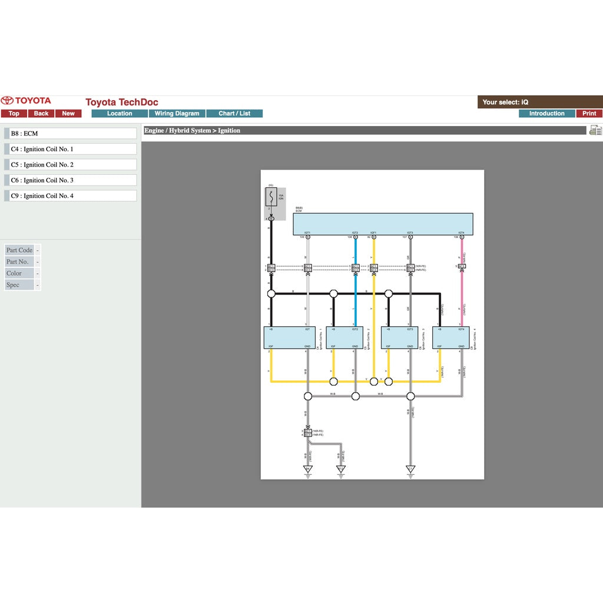The width and height of the screenshot is (603, 603).
Task: Click the New button
Action: (x=68, y=114)
